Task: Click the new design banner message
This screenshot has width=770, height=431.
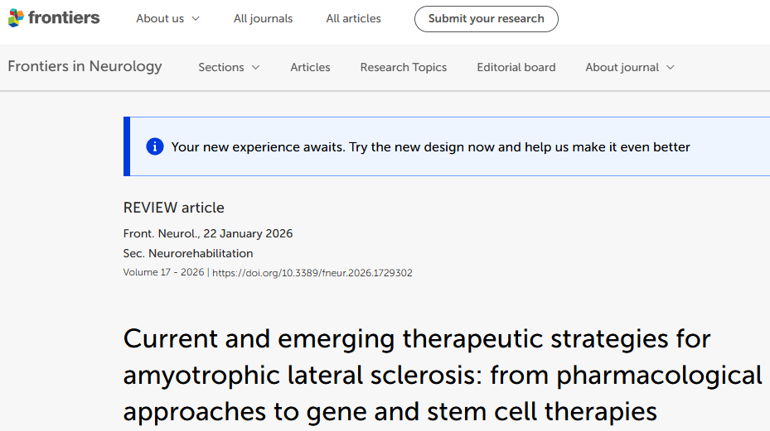Action: pos(430,147)
